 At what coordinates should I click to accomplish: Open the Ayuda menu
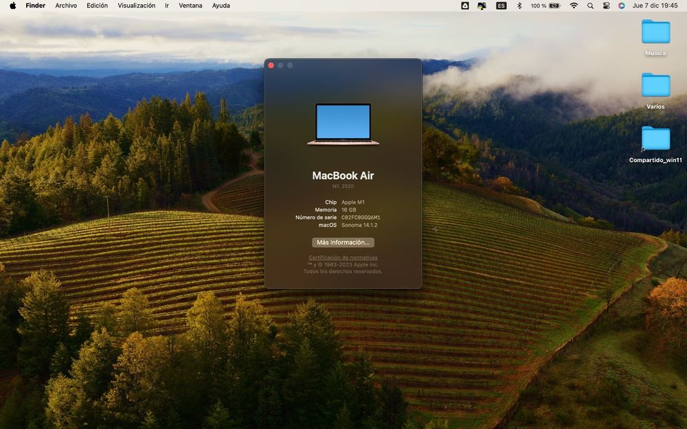click(221, 5)
